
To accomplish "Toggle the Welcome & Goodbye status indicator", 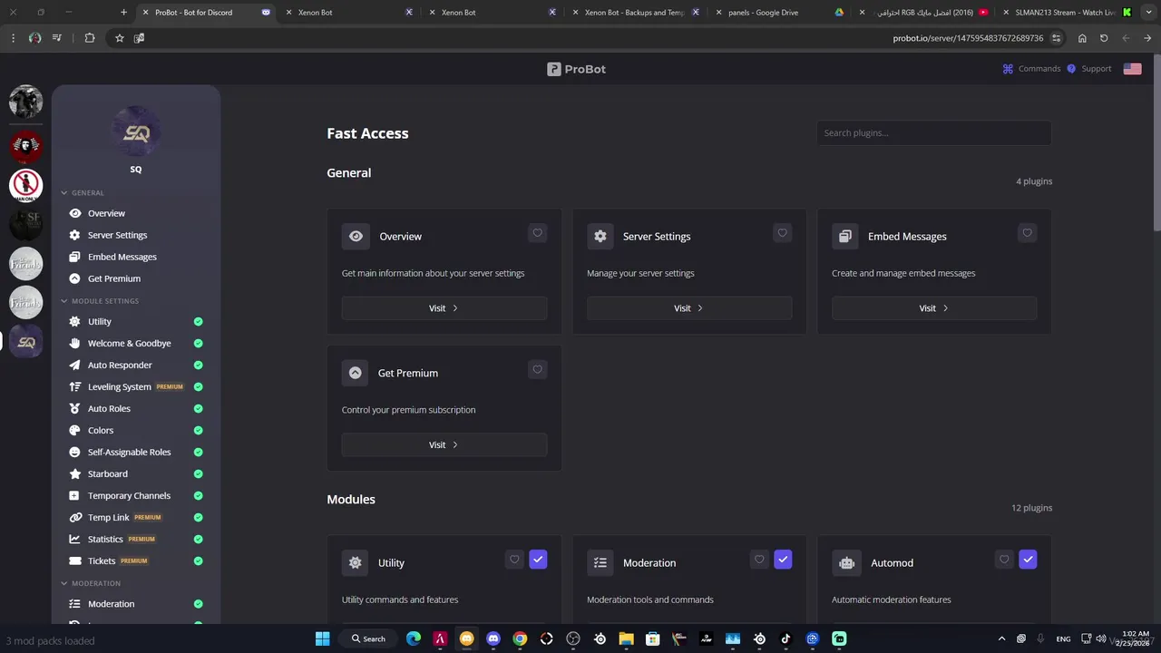I will (198, 343).
